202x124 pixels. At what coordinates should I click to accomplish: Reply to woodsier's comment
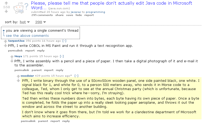pyautogui.click(x=66, y=121)
